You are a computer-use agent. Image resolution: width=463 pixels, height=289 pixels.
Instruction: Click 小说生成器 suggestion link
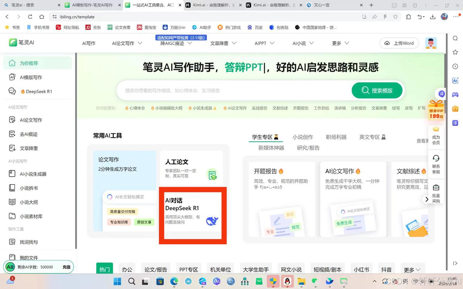click(x=202, y=108)
